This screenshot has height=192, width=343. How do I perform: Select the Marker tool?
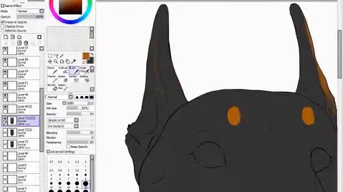[x=53, y=79]
